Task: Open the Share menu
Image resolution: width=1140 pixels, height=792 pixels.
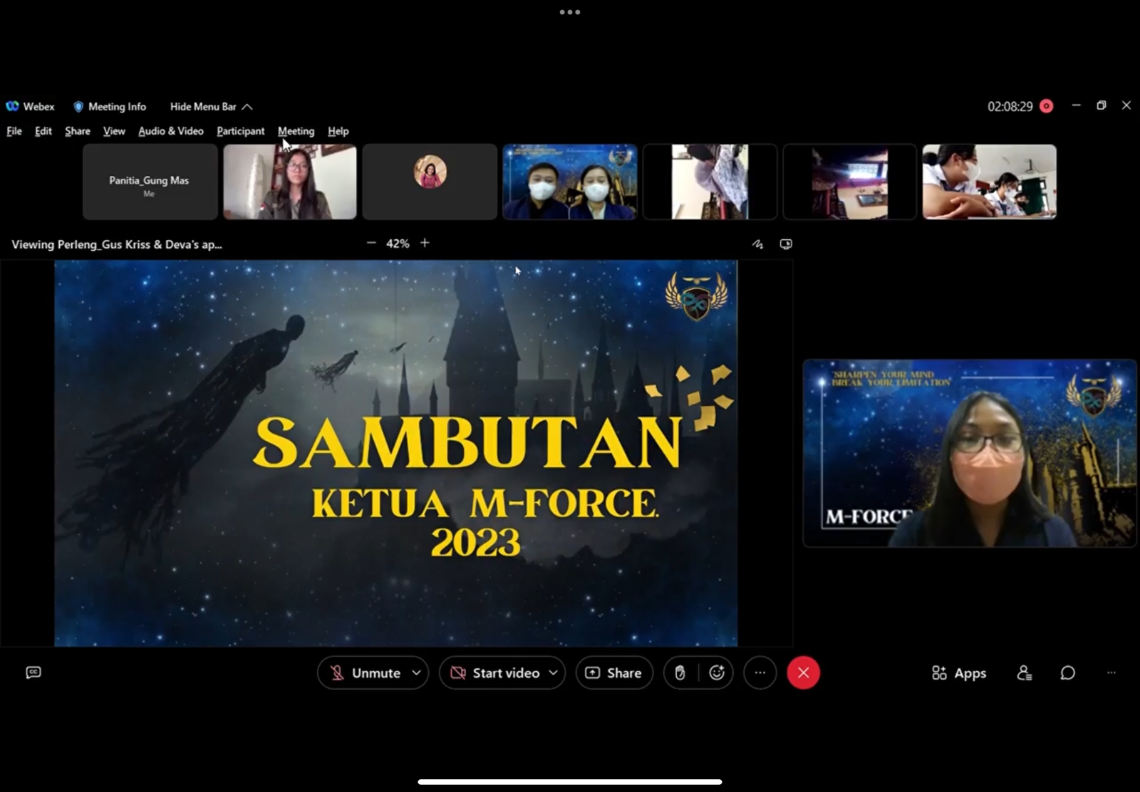Action: [78, 131]
